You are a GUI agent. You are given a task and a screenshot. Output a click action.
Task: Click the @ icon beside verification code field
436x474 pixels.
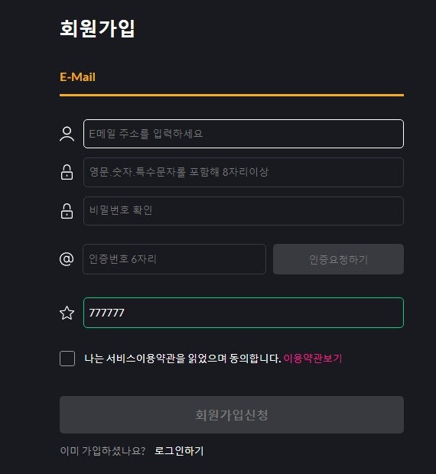(x=67, y=259)
